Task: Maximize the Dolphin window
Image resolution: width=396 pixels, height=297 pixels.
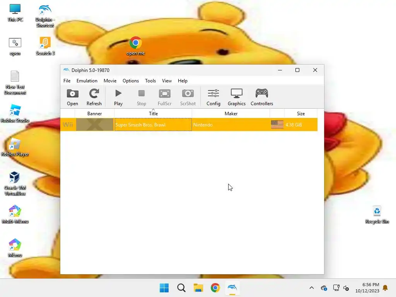Action: pyautogui.click(x=297, y=70)
